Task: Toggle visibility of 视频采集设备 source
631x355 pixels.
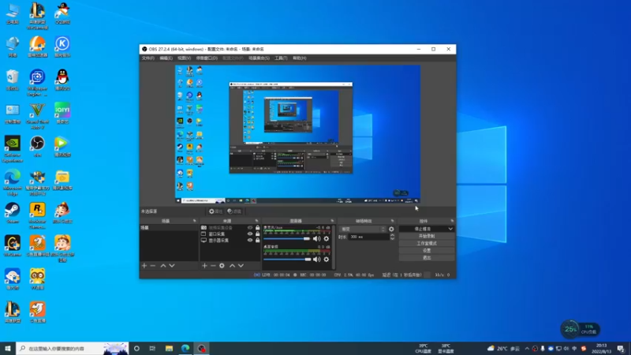Action: tap(250, 228)
